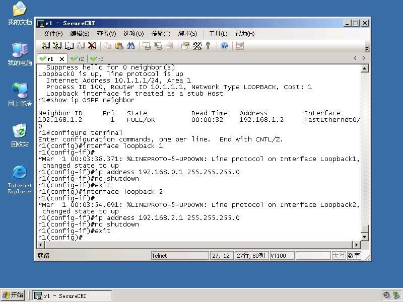The height and width of the screenshot is (302, 403).
Task: Switch to the r3 session tab
Action: (97, 59)
